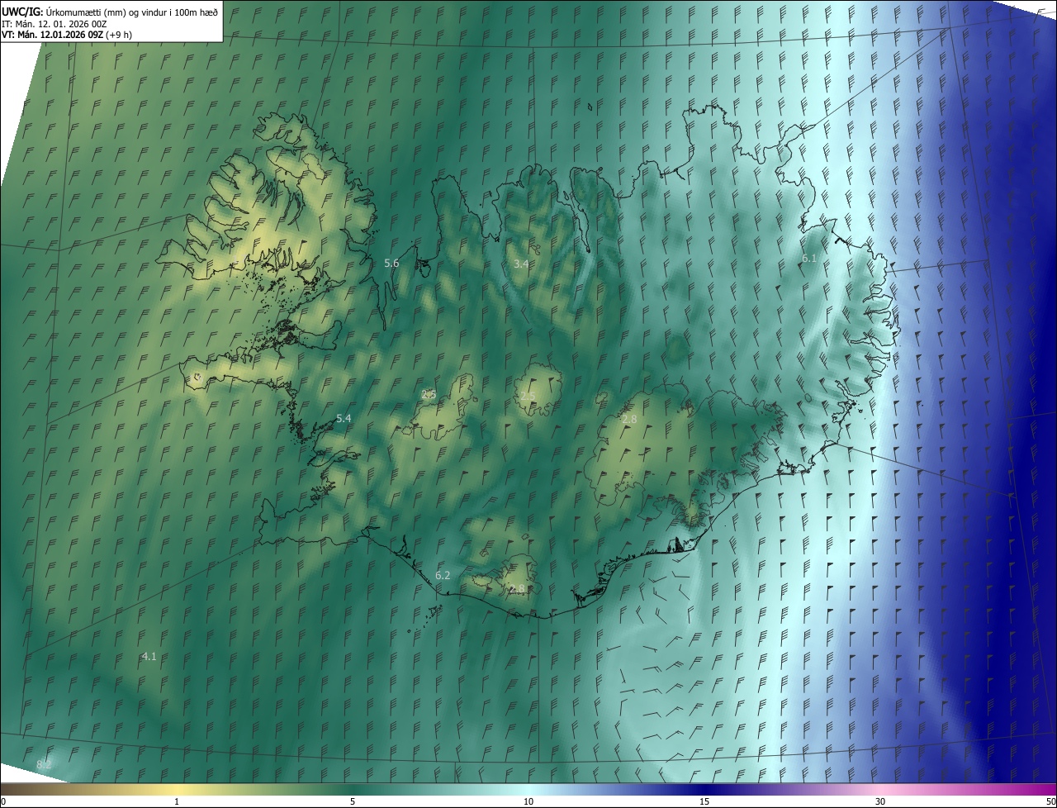
Task: Click the map value 3.4
Action: click(520, 264)
